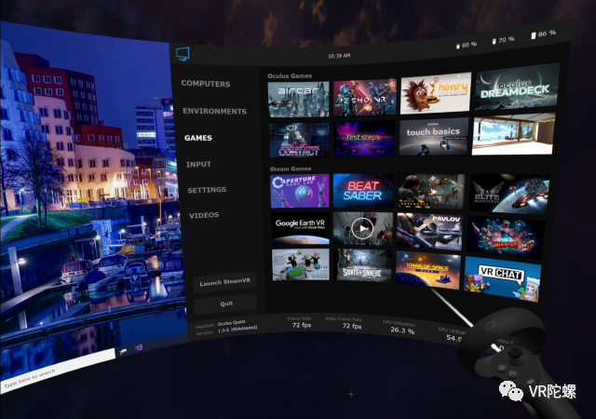Open the bright room interior Oculus tile
Viewport: 596px width, 419px height.
coord(513,134)
